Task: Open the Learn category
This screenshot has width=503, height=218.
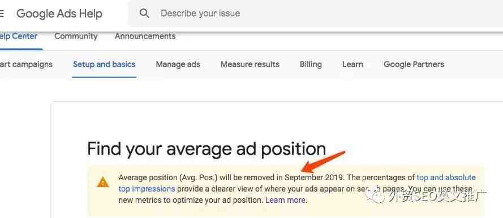Action: click(352, 64)
